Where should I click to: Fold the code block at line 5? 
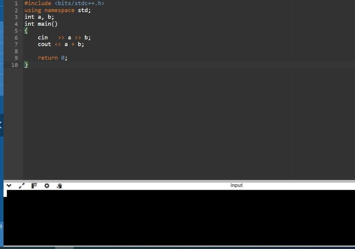pyautogui.click(x=20, y=31)
